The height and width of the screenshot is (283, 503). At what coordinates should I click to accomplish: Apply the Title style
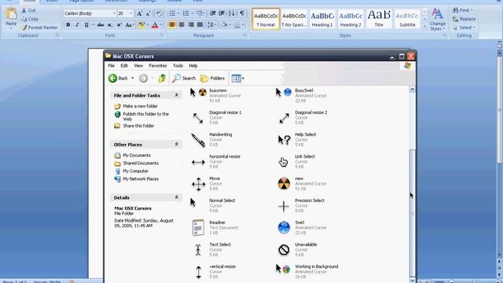pos(379,19)
